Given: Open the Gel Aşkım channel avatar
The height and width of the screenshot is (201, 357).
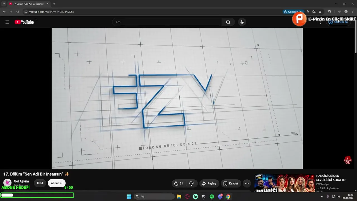Looking at the screenshot, I should pyautogui.click(x=7, y=183).
